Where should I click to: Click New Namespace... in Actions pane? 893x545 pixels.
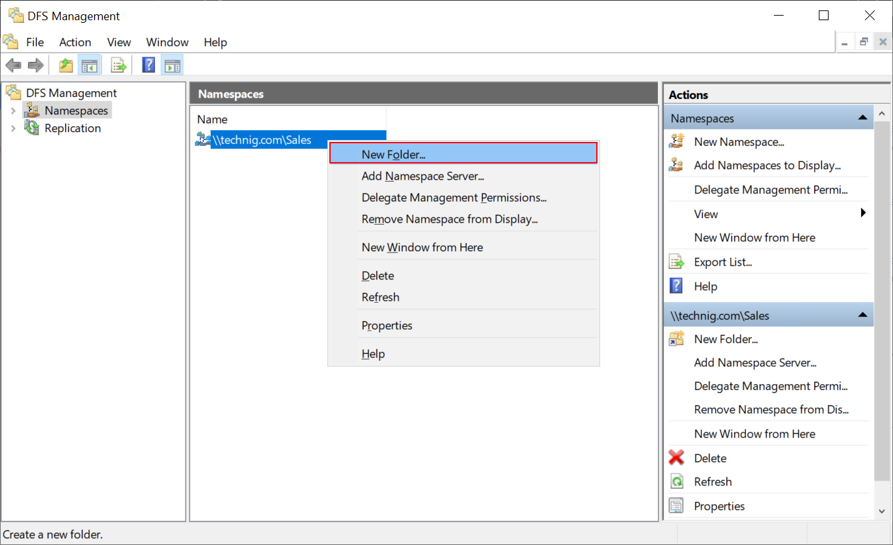click(x=739, y=142)
